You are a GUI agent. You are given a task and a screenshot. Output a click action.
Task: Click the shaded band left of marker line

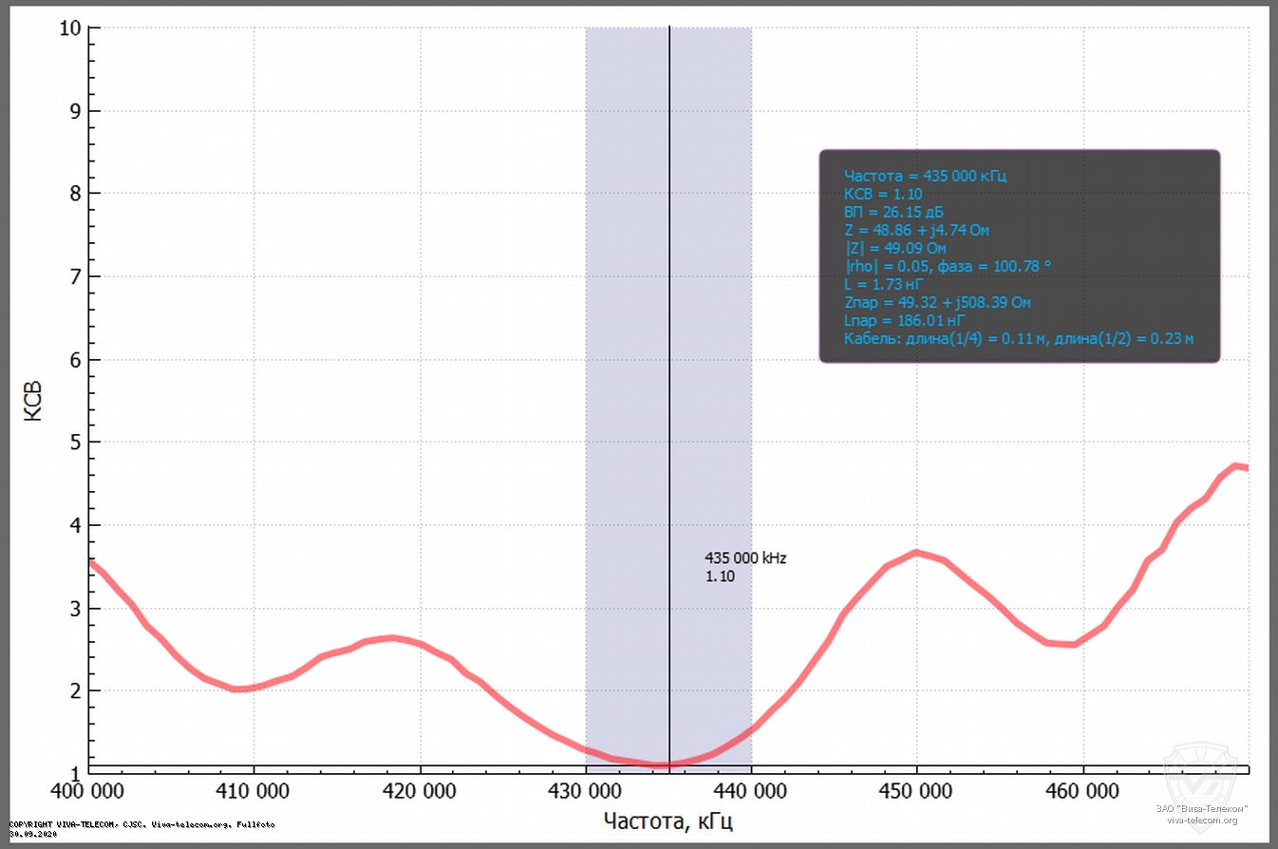pyautogui.click(x=627, y=380)
